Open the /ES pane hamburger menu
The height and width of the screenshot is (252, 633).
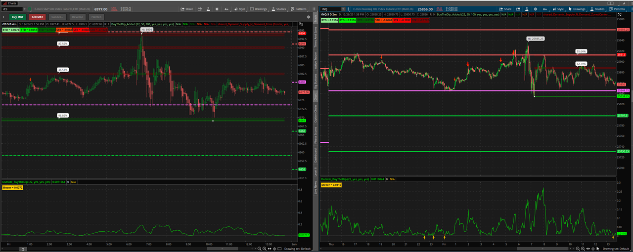314,9
